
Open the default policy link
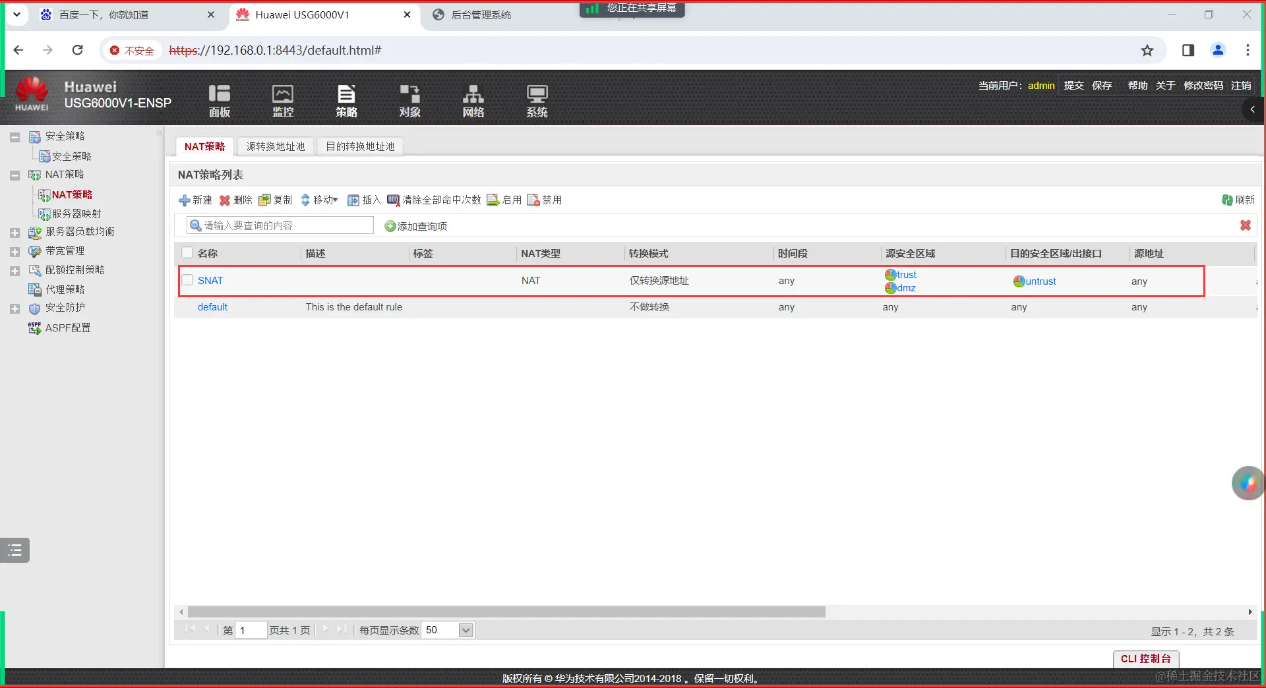point(212,306)
